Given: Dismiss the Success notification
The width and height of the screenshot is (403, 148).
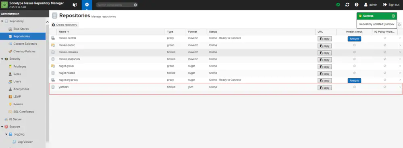Looking at the screenshot, I should [393, 16].
